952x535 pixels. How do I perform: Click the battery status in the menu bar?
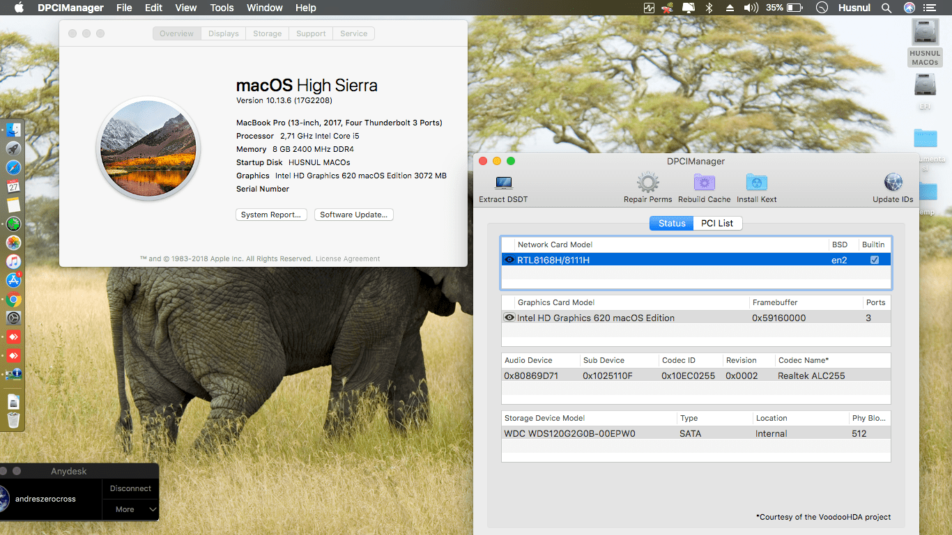click(784, 8)
